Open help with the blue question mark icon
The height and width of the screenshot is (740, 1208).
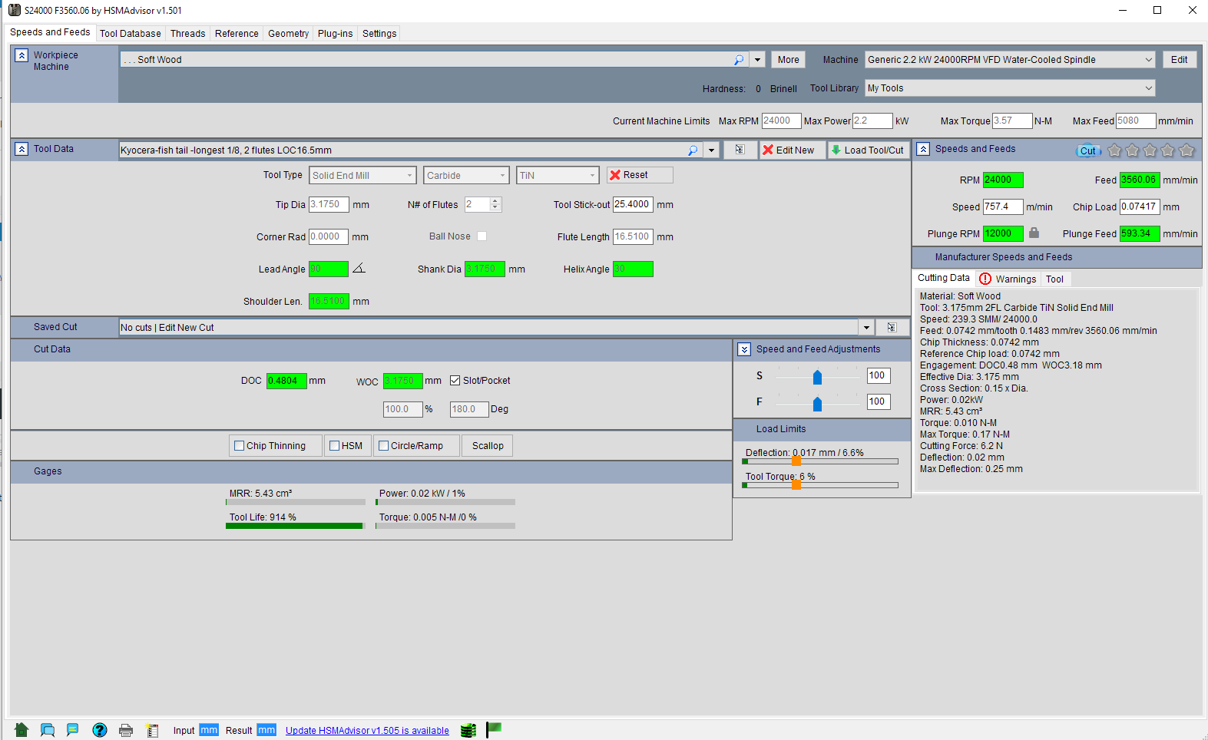(100, 730)
